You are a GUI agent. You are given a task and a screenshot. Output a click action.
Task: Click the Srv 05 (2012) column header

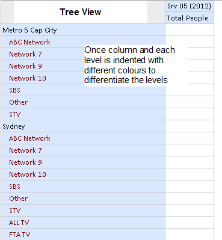pyautogui.click(x=190, y=6)
